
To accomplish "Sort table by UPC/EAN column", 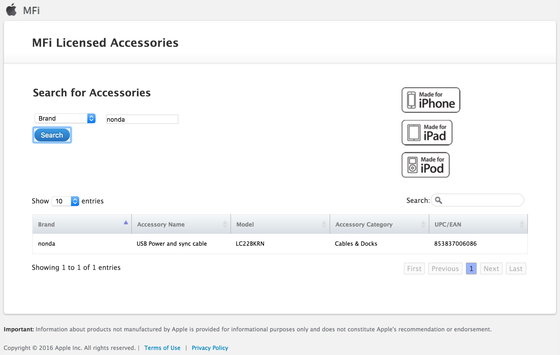I will (x=478, y=224).
